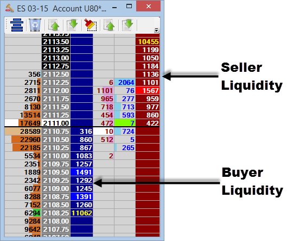Click the recycle bin icon in toolbar

(x=35, y=25)
